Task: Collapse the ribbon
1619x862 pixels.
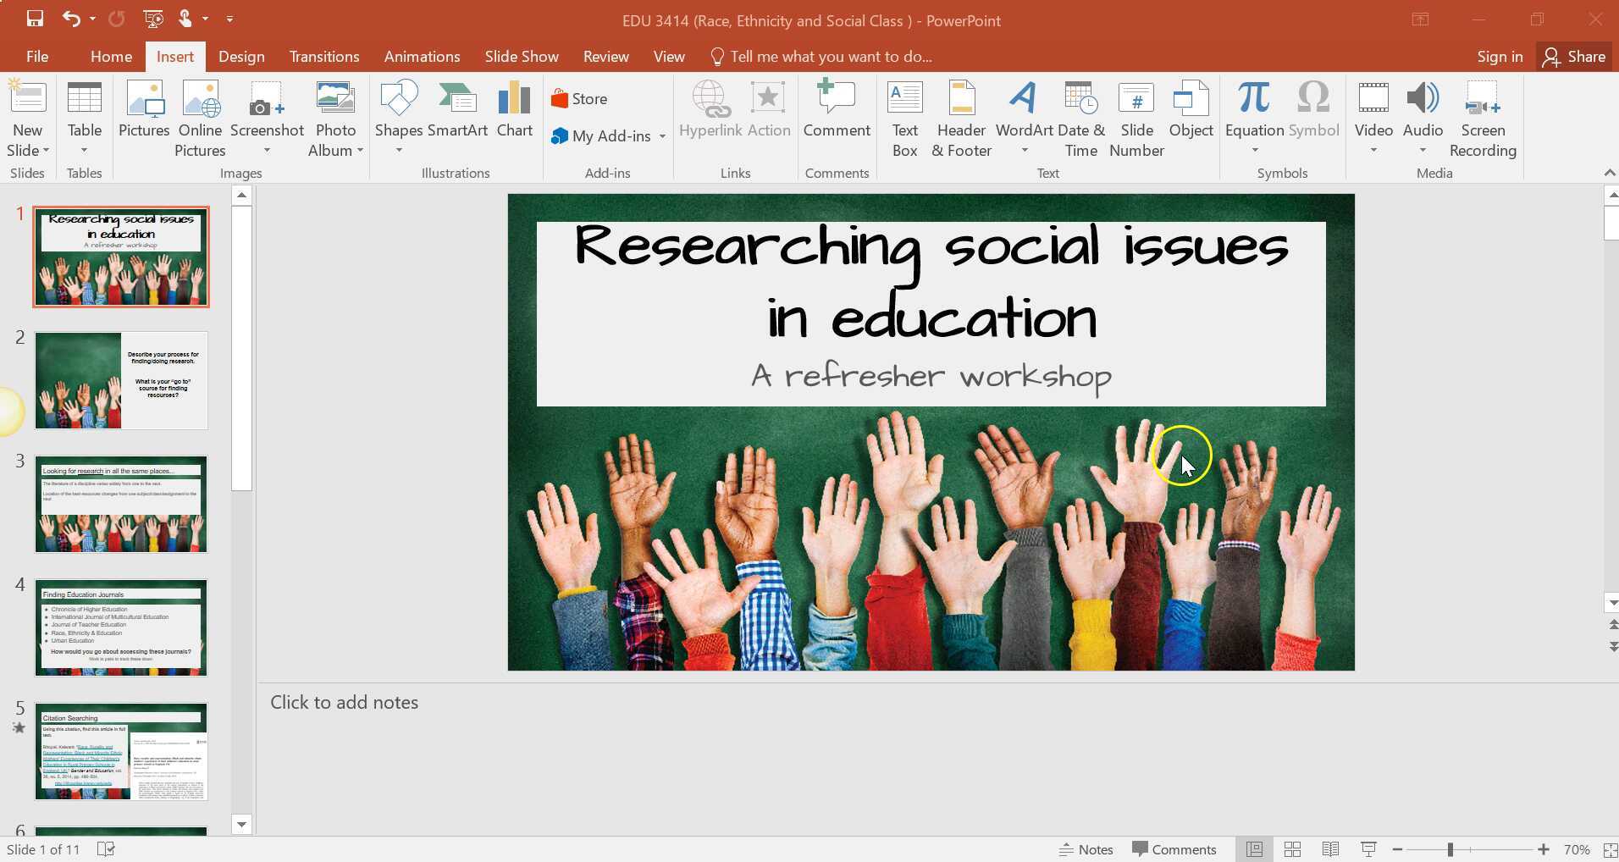Action: pyautogui.click(x=1607, y=172)
